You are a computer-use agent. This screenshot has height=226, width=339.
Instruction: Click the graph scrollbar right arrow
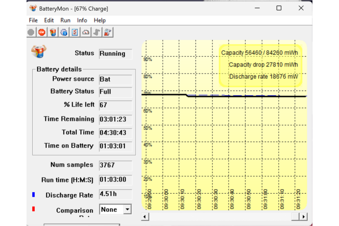pyautogui.click(x=304, y=217)
